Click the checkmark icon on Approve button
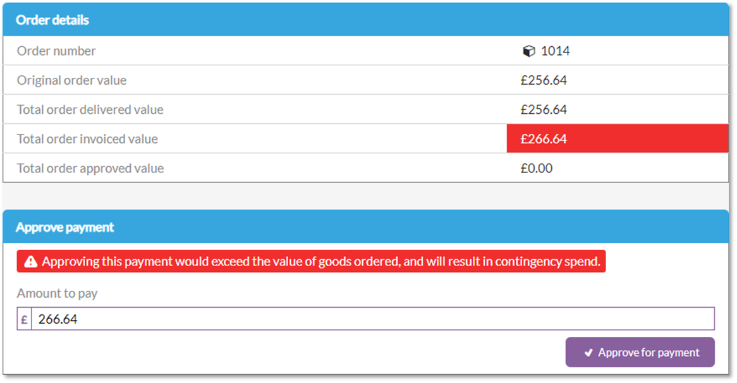Image resolution: width=737 pixels, height=383 pixels. (x=588, y=353)
